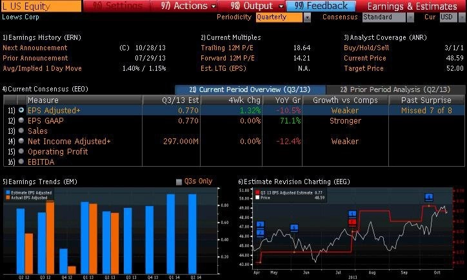Open 5) Earnings Trends (EM)
467x280 pixels.
(x=40, y=182)
